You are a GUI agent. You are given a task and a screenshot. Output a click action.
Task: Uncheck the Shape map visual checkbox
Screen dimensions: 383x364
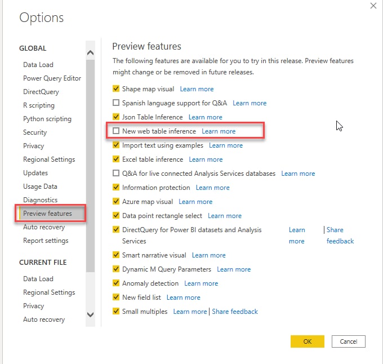[x=116, y=88]
